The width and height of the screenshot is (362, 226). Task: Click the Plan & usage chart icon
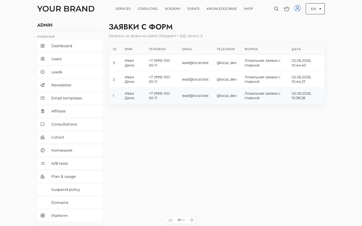(42, 177)
